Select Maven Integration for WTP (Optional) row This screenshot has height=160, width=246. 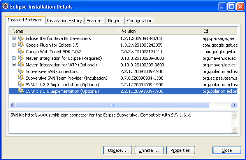(123, 64)
